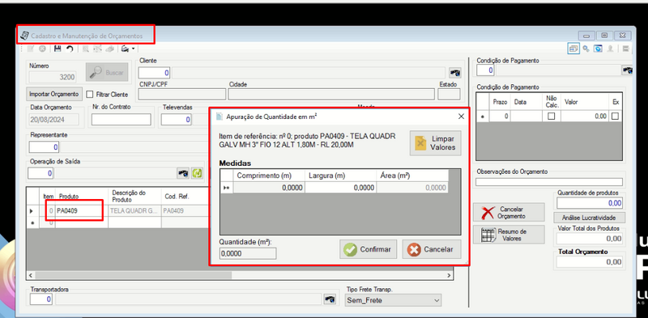Toggle the Ex checkbox in payment row

click(x=615, y=117)
